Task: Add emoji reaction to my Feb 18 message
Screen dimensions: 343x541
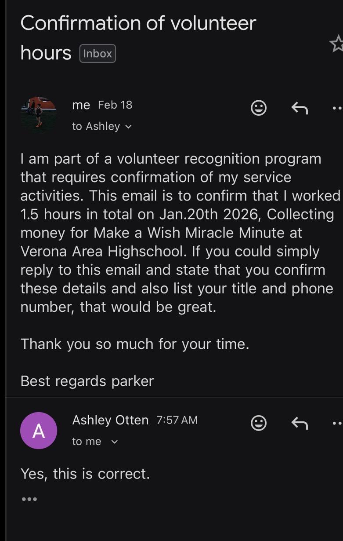Action: [x=259, y=108]
